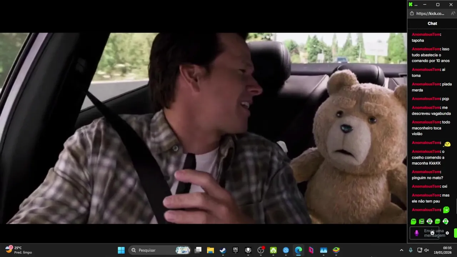Screen dimensions: 457x257
Task: Switch to Microsoft Edge on the taskbar
Action: pyautogui.click(x=298, y=250)
